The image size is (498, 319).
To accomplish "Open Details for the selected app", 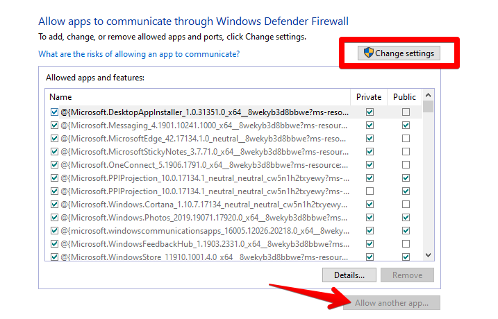I will pyautogui.click(x=349, y=275).
